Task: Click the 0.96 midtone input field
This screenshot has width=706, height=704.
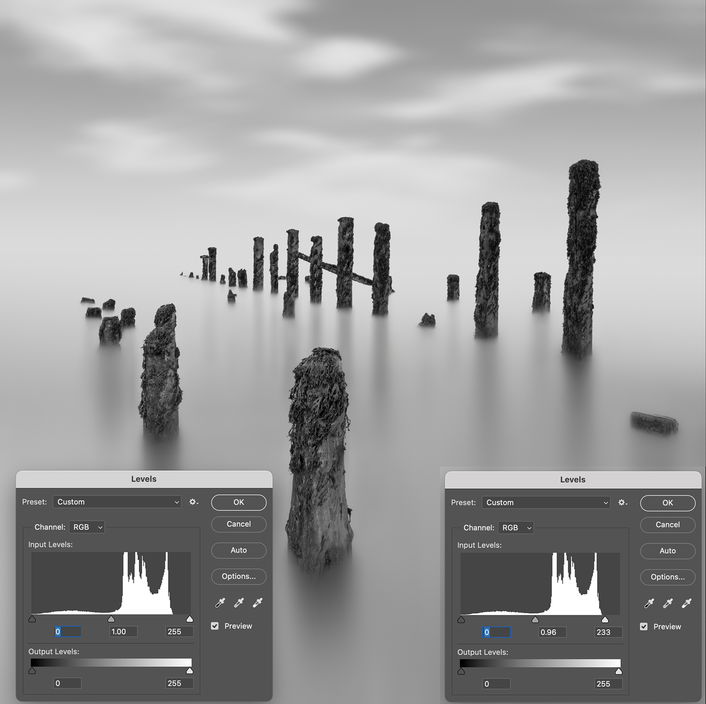Action: pos(552,632)
